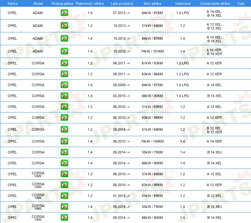This screenshot has width=251, height=223.
Task: Select engine code cell A 14 XER, B 14 XER
Action: 214,52
